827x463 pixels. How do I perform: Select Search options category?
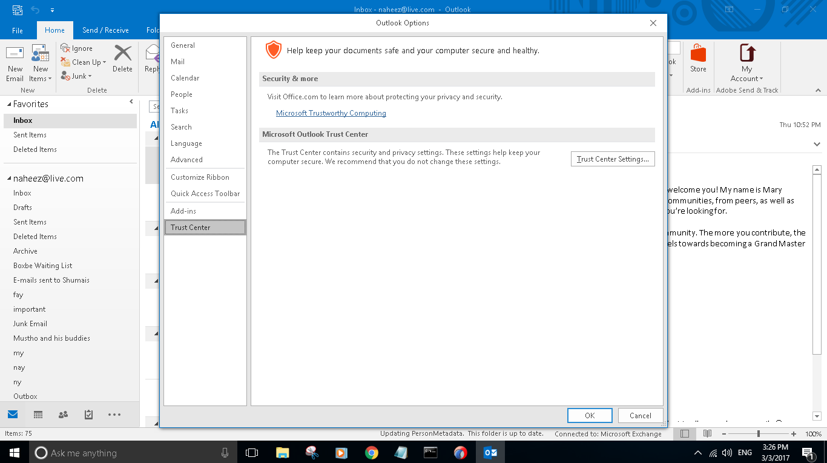click(205, 127)
